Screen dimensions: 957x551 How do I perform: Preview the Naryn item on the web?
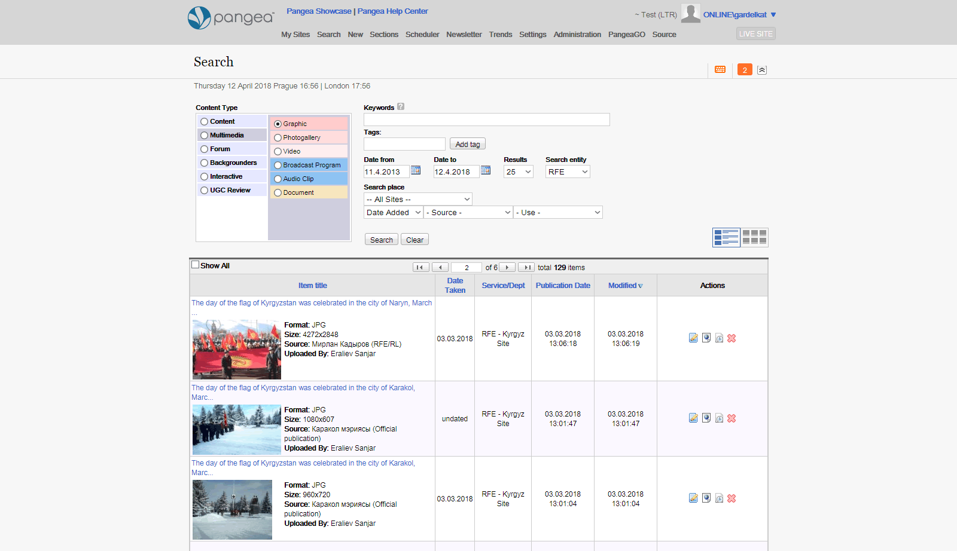(x=706, y=338)
